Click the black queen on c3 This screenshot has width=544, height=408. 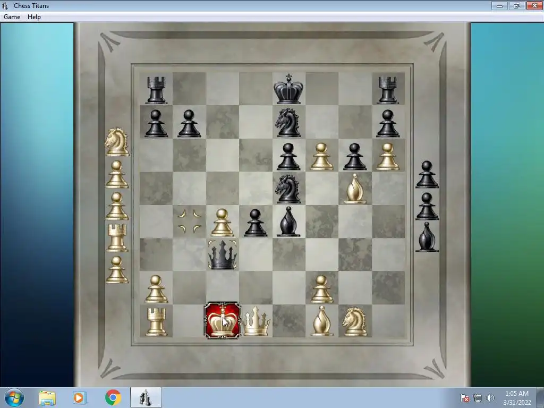click(223, 255)
